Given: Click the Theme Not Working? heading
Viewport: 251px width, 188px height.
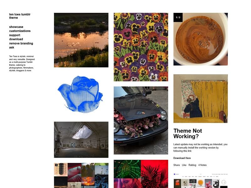Looking at the screenshot, I should click(188, 133).
